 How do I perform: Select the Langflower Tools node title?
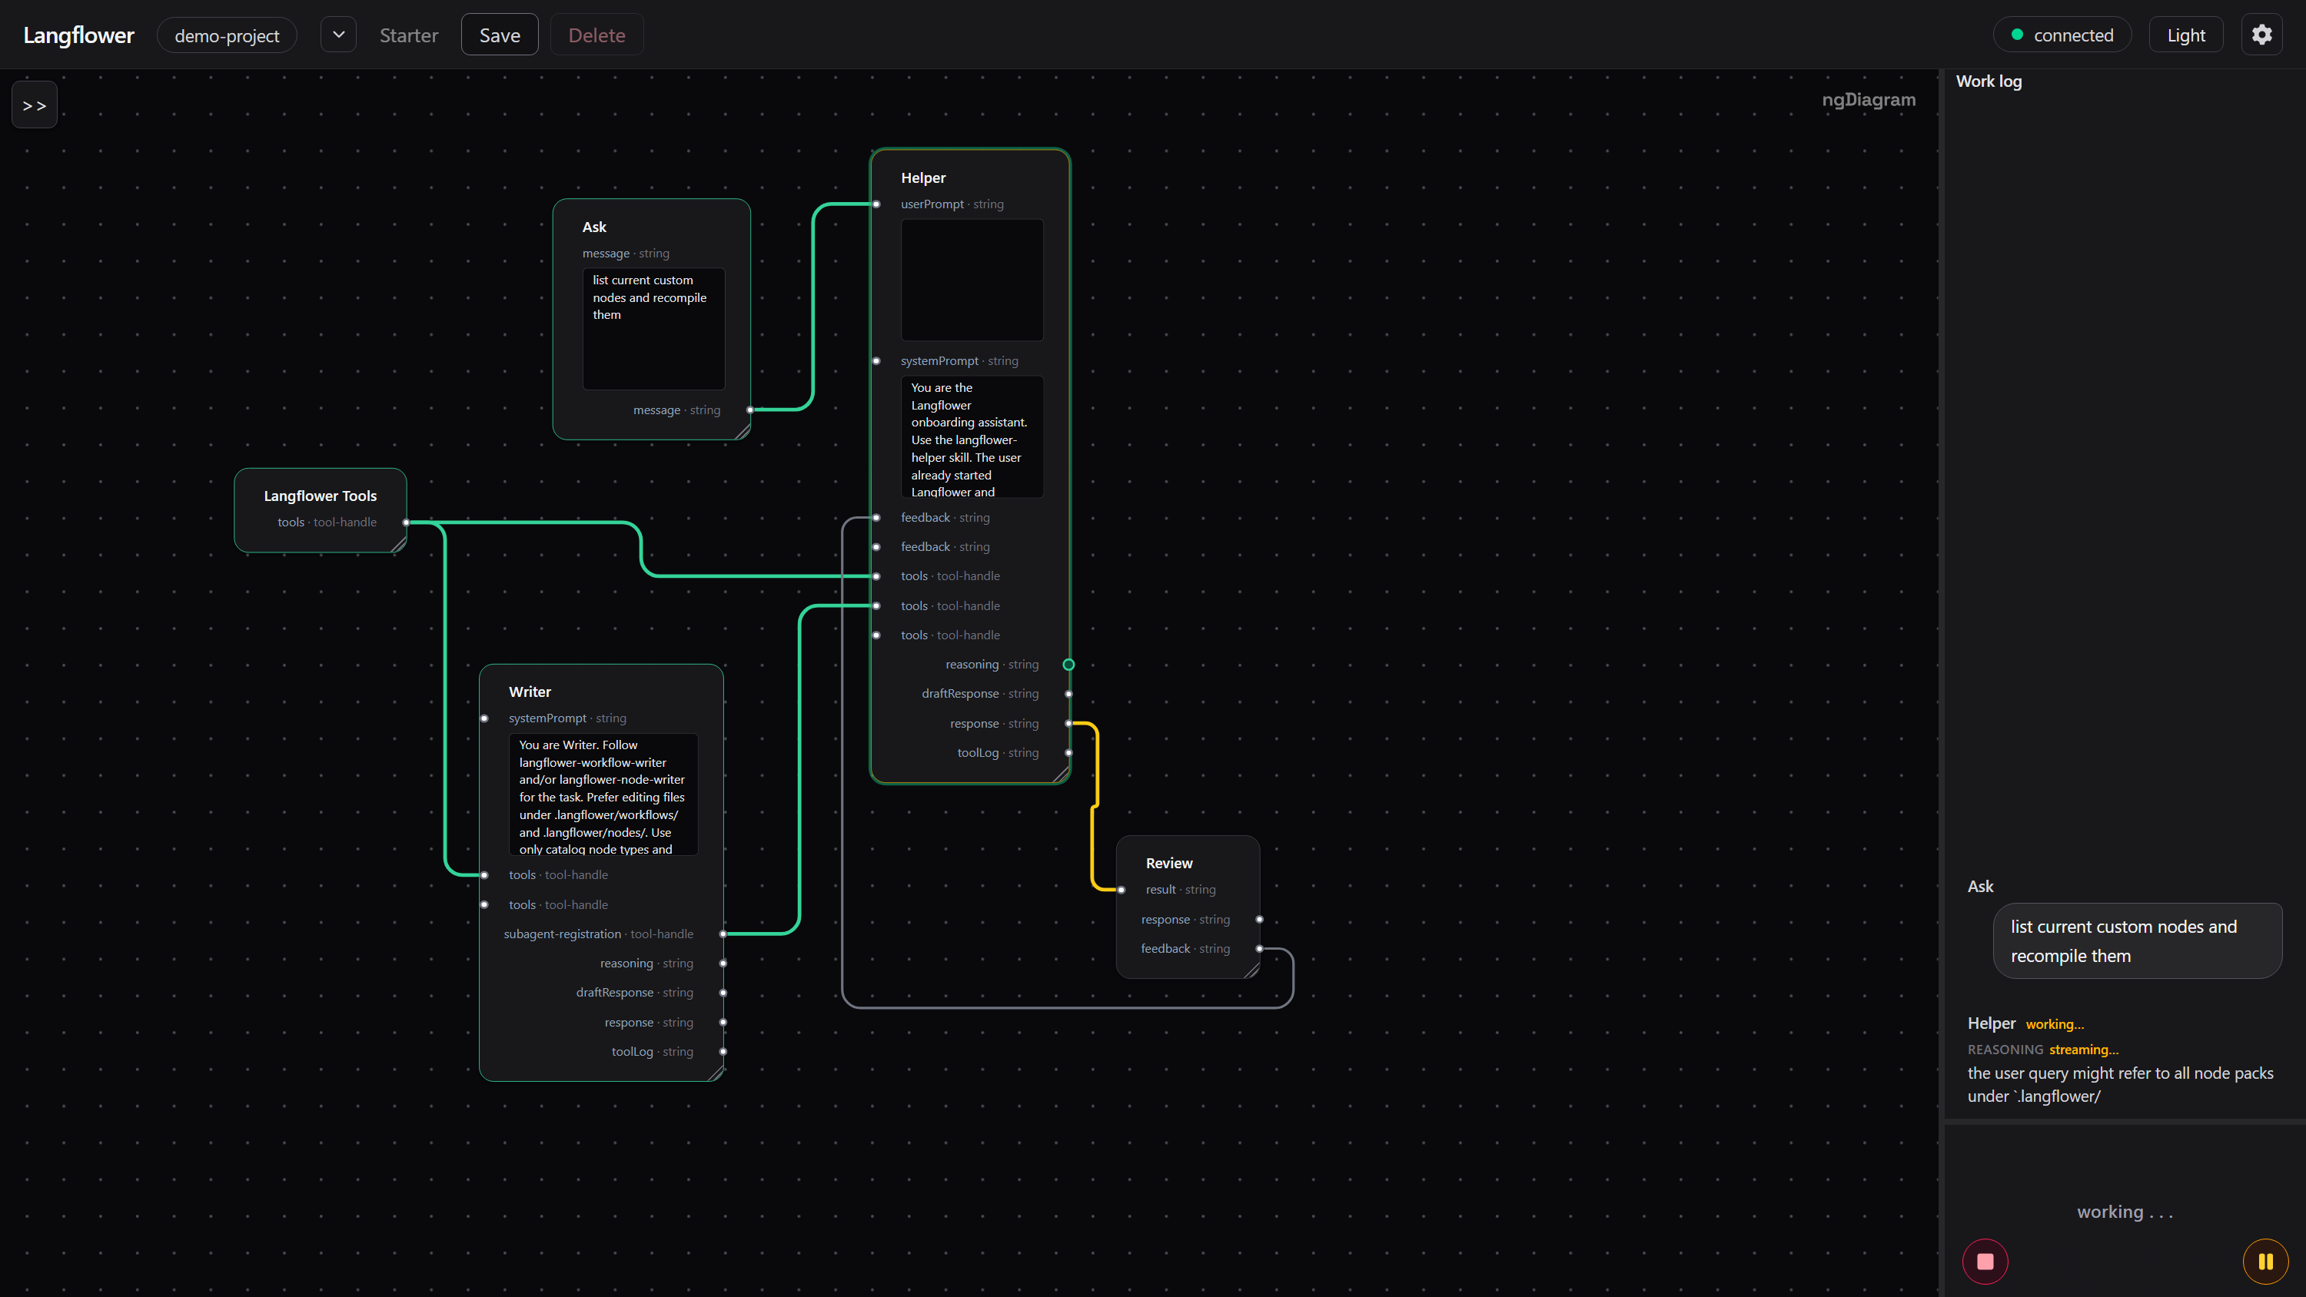pyautogui.click(x=320, y=496)
